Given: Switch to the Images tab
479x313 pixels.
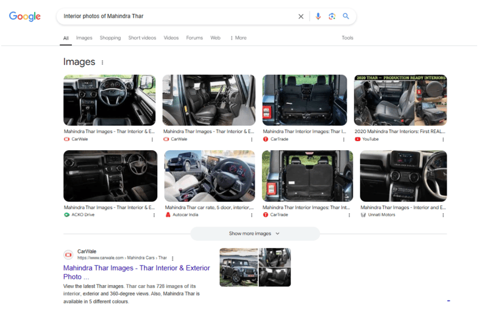Looking at the screenshot, I should click(84, 38).
